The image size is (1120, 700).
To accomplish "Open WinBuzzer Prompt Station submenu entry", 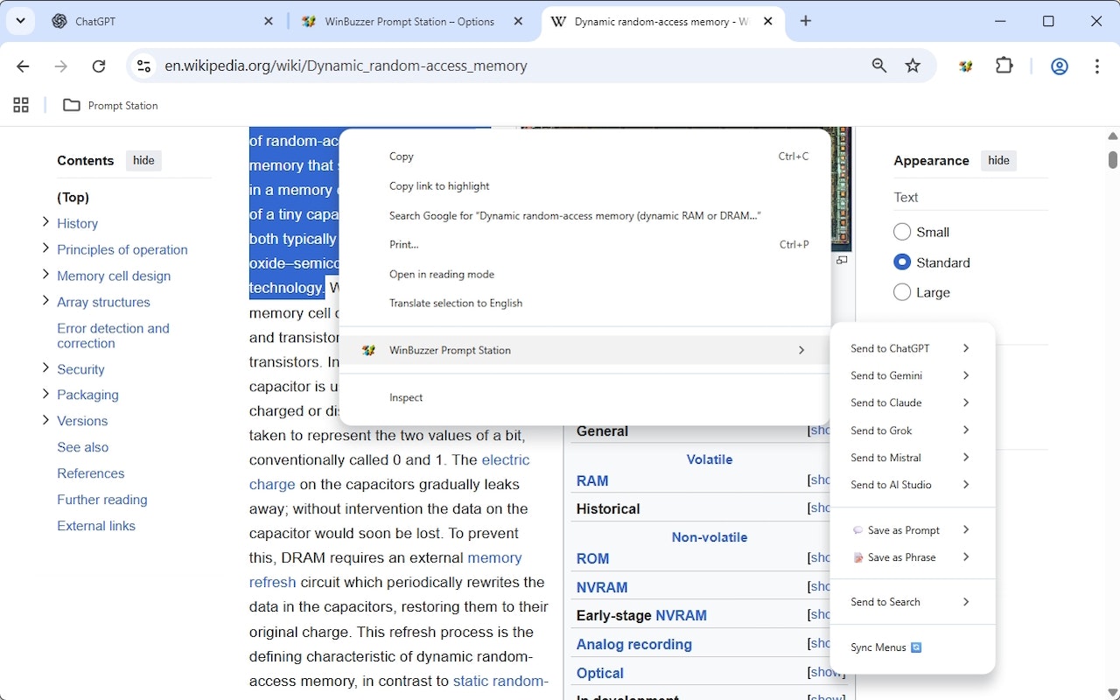I will (584, 350).
